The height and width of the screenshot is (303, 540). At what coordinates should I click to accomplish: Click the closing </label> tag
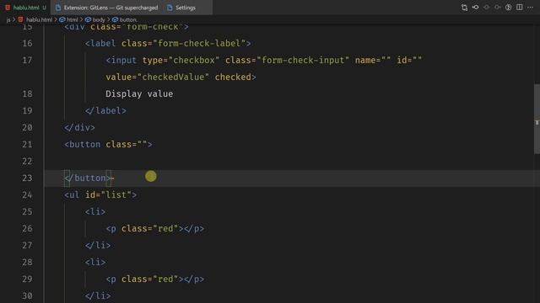105,110
